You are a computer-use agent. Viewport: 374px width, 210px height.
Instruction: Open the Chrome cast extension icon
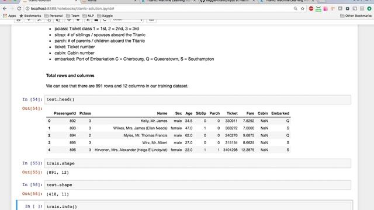tap(355, 9)
